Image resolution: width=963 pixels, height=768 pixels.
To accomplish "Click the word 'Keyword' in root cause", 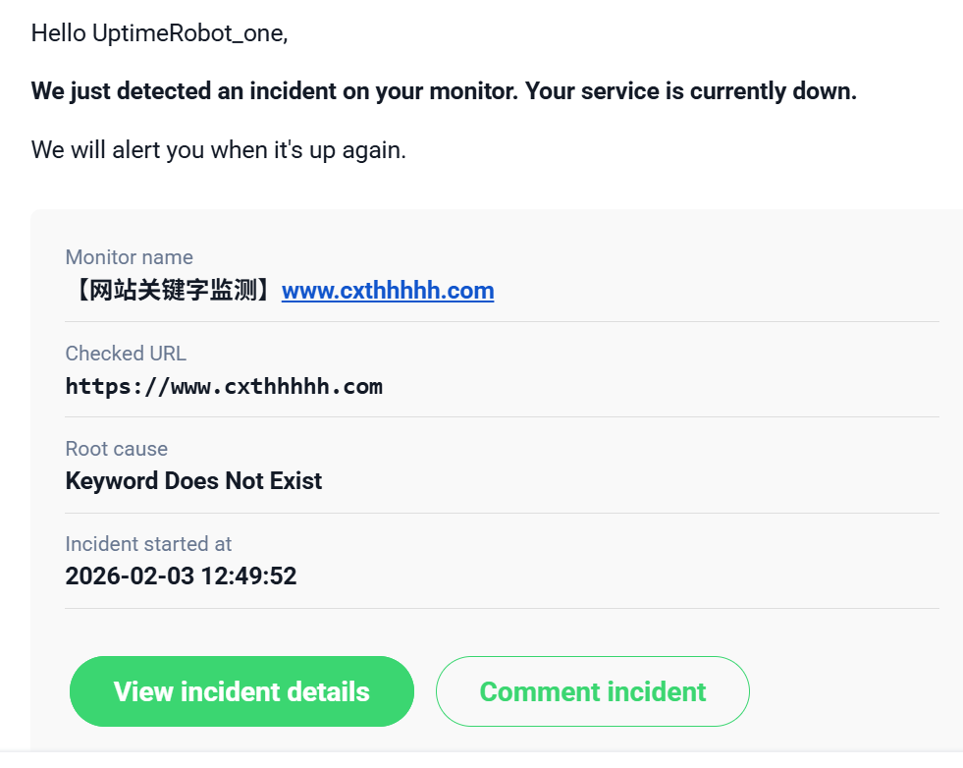I will [x=111, y=481].
